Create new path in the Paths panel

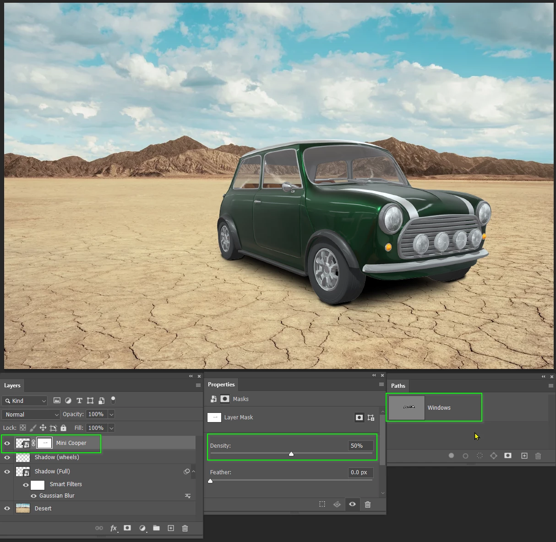point(524,456)
